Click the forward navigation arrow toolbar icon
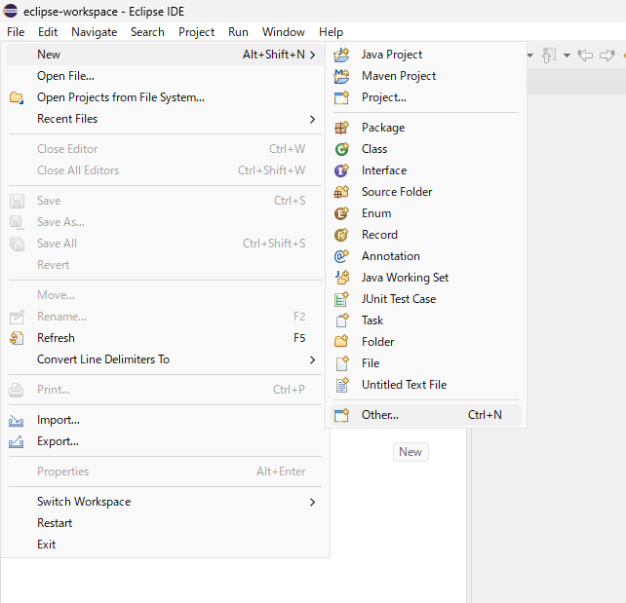This screenshot has width=626, height=603. point(607,55)
